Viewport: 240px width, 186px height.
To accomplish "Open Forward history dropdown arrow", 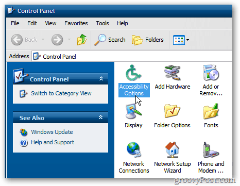I will [x=69, y=40].
